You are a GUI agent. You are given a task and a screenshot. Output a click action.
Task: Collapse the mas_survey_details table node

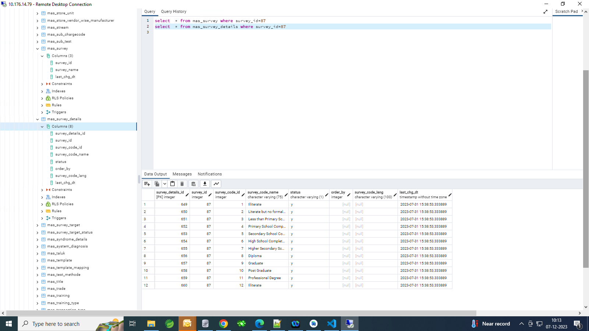(38, 119)
